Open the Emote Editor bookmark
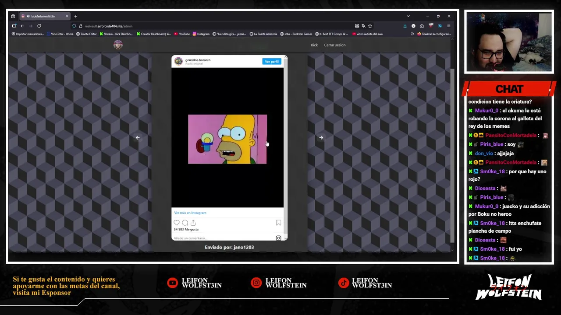 pos(86,34)
